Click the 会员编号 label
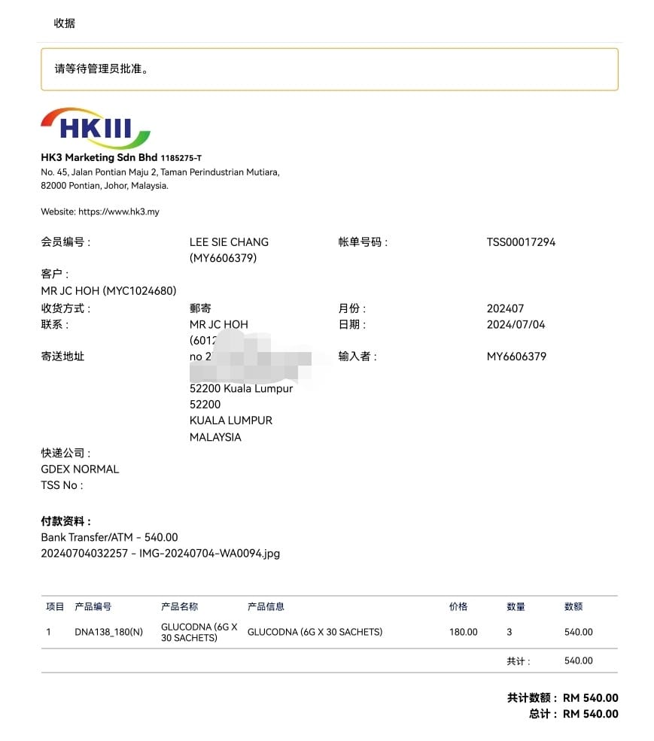Screen dimensions: 654x741 coord(65,242)
